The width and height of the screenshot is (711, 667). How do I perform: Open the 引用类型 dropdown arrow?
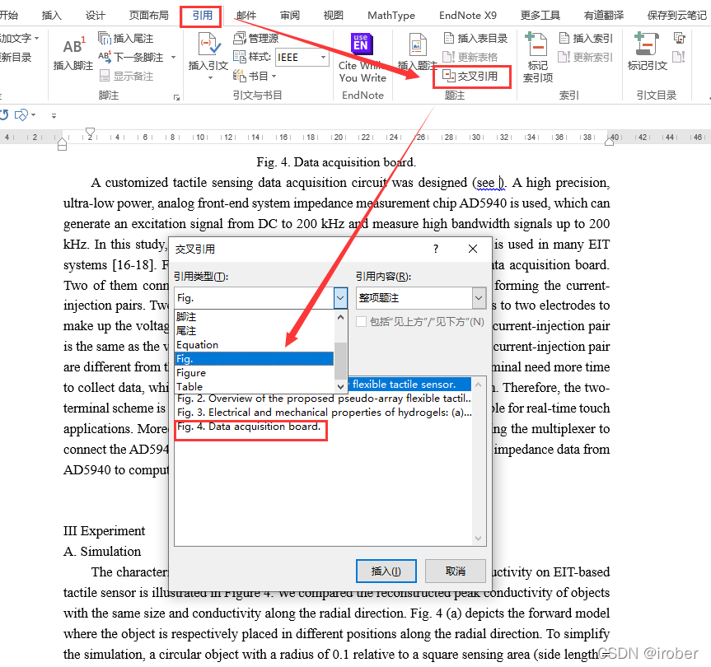pos(340,298)
